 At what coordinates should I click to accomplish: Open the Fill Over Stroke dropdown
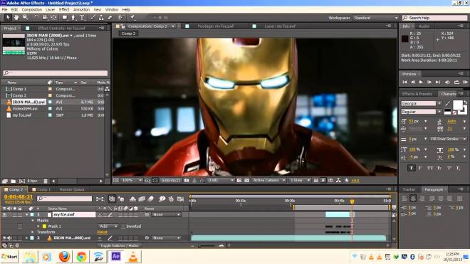(448, 139)
